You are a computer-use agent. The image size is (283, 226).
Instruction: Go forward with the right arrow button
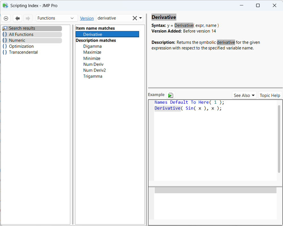pos(28,18)
